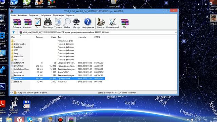Open the crmp.exe desktop shortcut
217x122 pixels.
click(213, 20)
